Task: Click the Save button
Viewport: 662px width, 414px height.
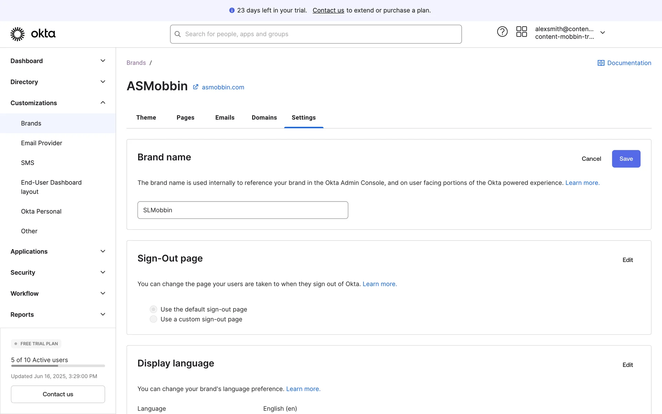Action: [626, 159]
